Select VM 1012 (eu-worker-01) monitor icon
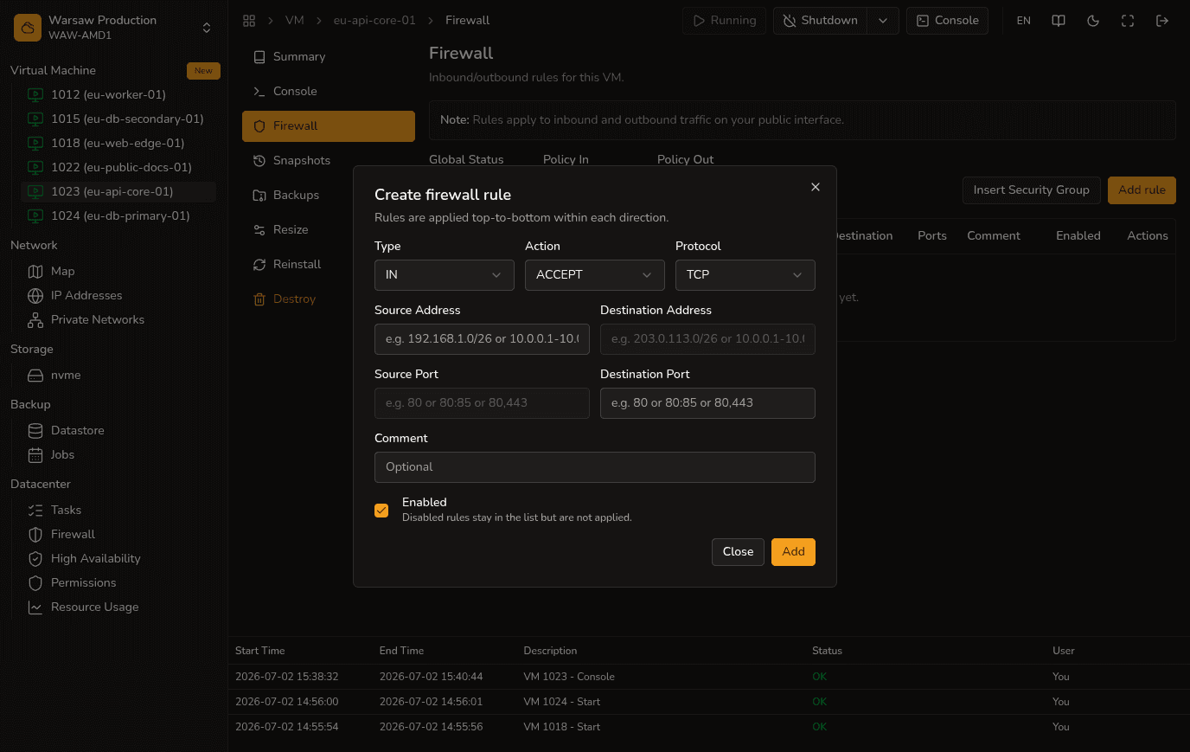 point(35,94)
